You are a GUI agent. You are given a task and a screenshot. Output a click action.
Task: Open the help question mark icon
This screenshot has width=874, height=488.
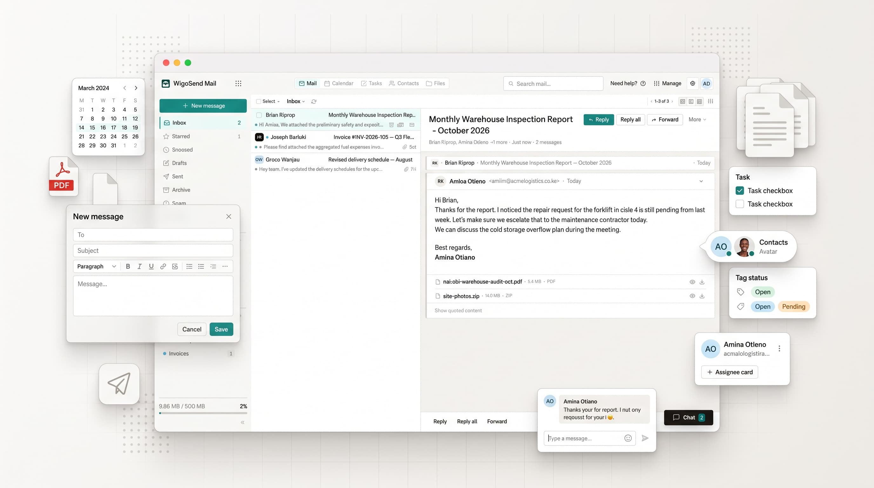coord(643,84)
